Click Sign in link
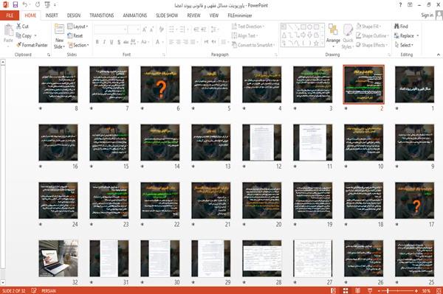The width and height of the screenshot is (443, 294). tap(427, 15)
